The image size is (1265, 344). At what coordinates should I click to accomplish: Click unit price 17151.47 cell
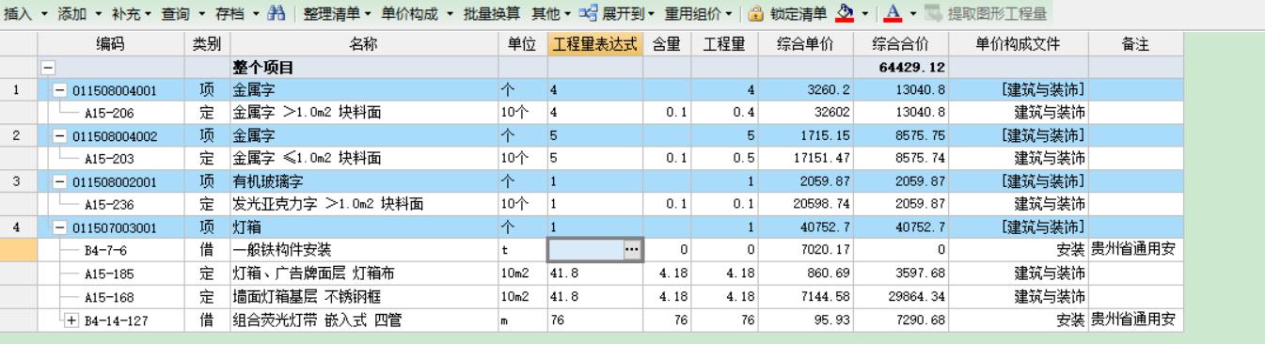pos(806,159)
